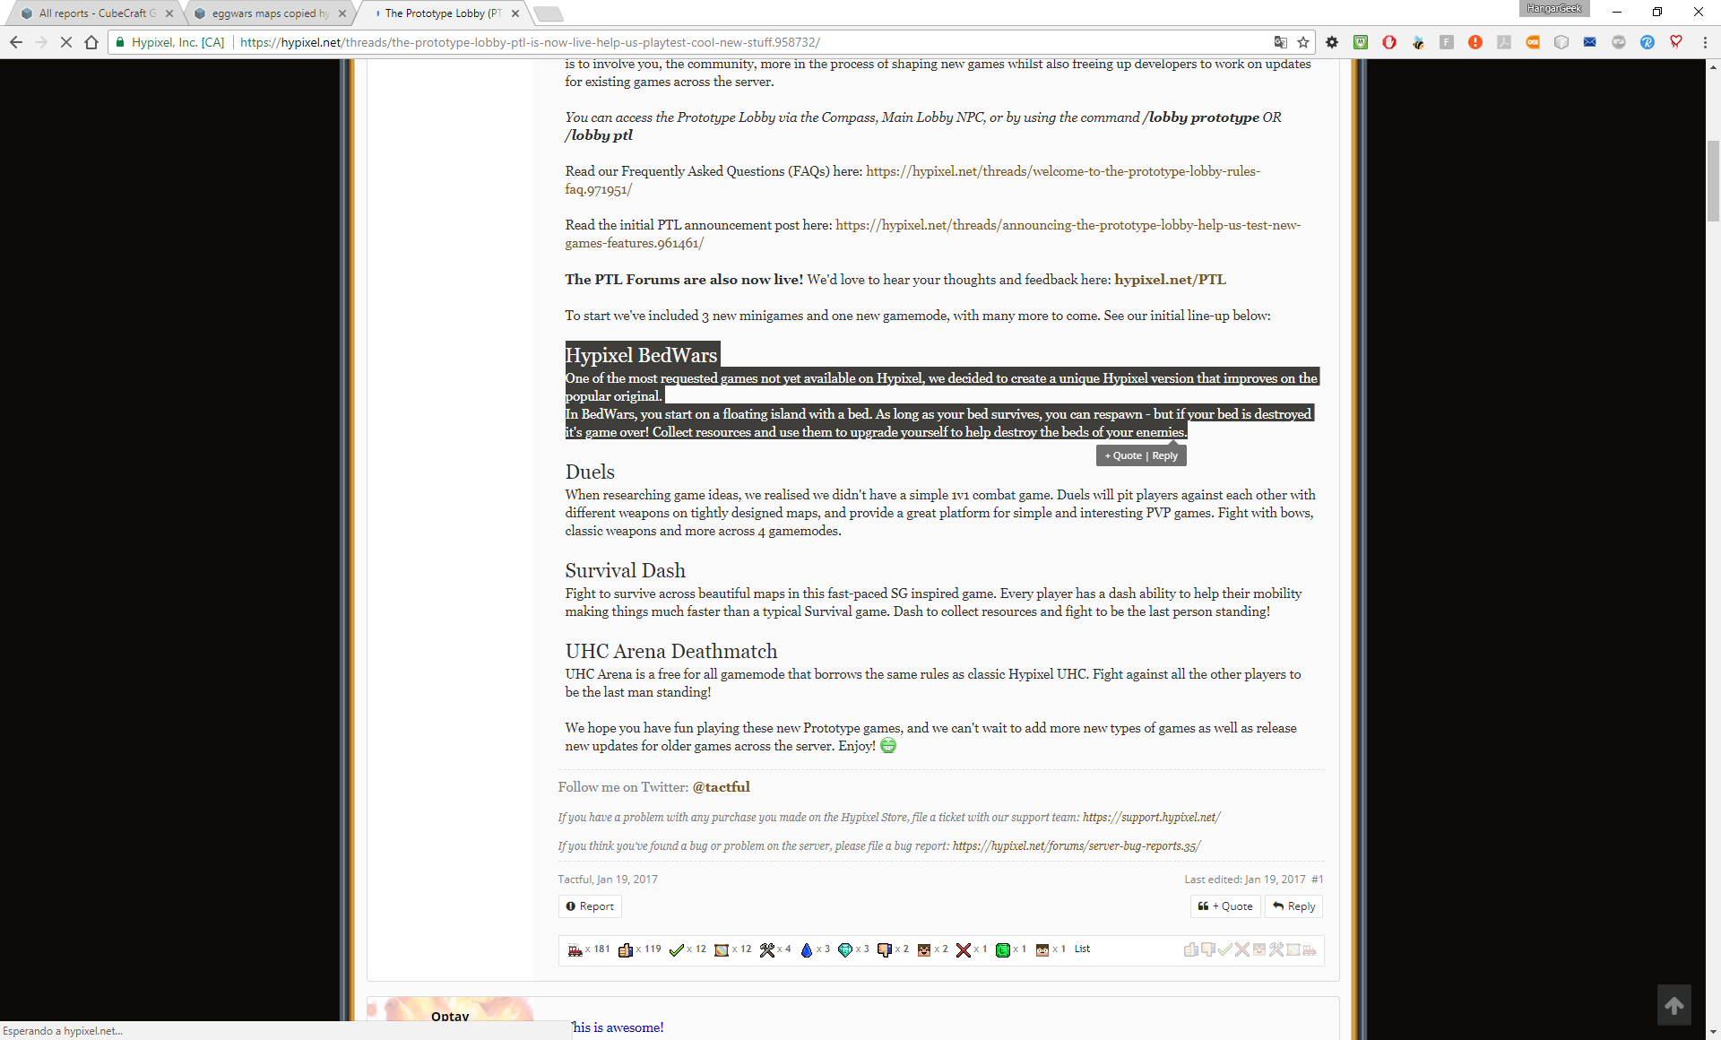
Task: Visit the hypixel.net/PTL forums link
Action: coord(1170,280)
